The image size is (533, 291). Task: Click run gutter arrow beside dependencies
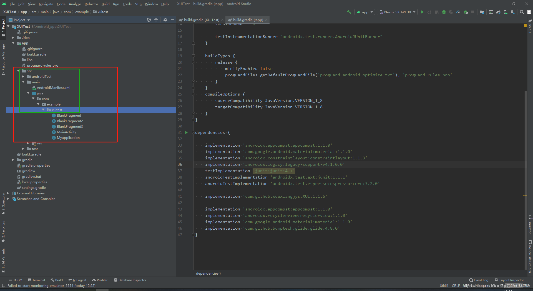pos(187,132)
